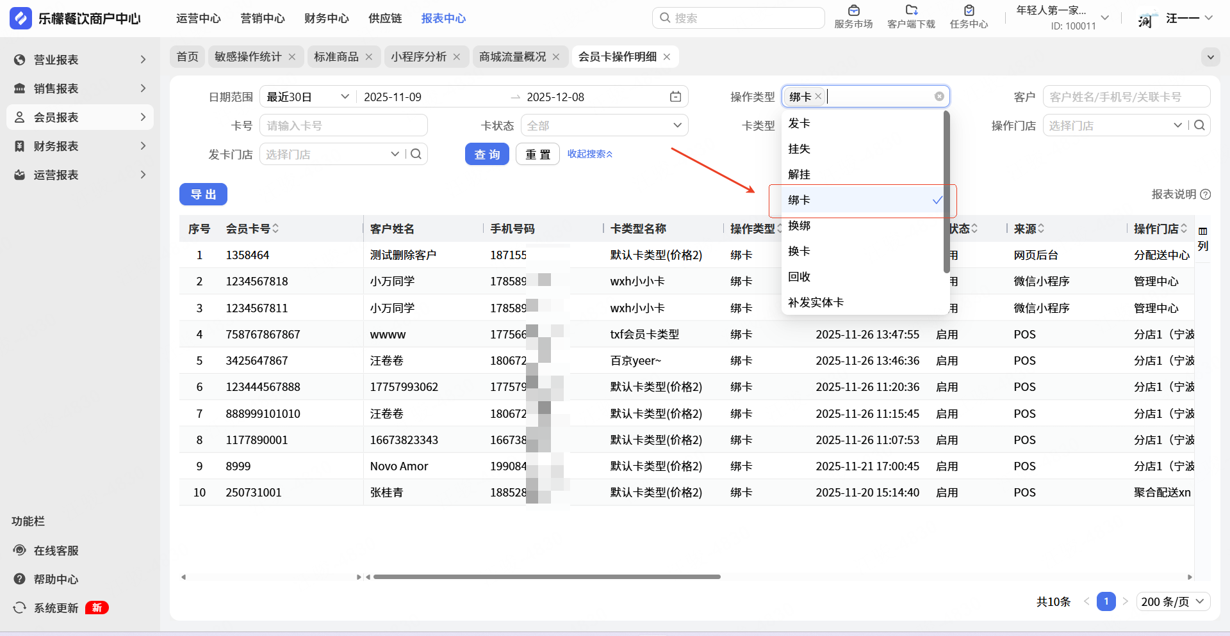Click the 查询 query button
Image resolution: width=1230 pixels, height=636 pixels.
tap(487, 154)
